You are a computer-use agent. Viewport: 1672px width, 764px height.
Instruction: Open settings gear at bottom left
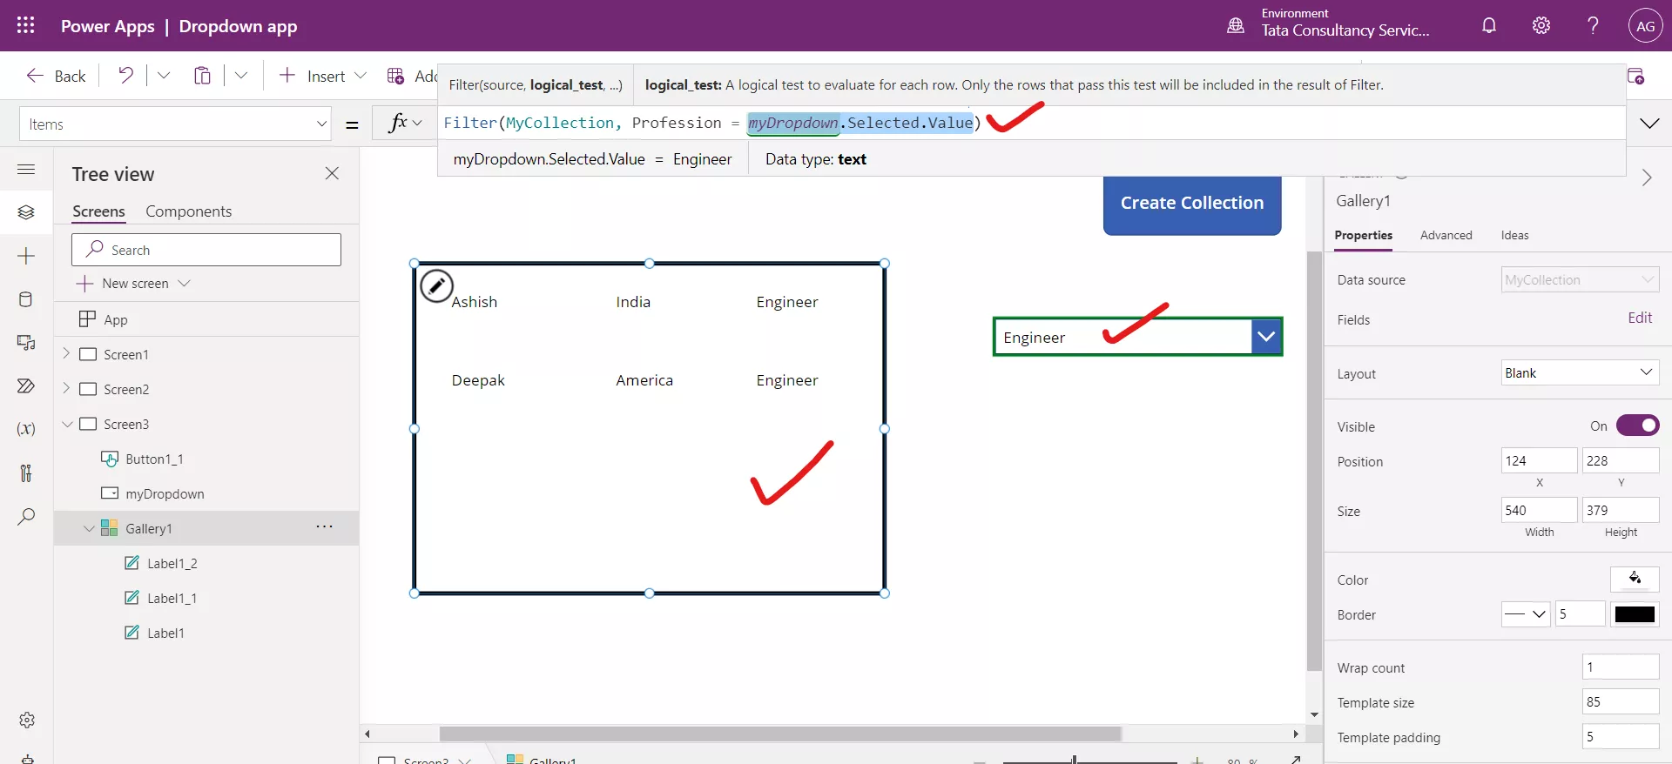[27, 720]
